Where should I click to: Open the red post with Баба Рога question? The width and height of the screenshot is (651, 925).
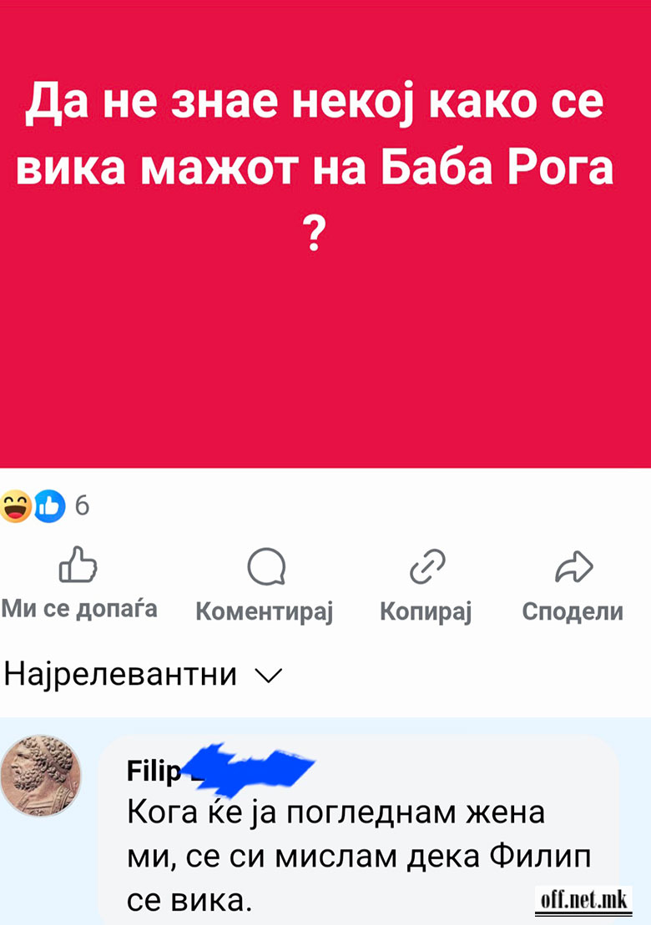325,234
